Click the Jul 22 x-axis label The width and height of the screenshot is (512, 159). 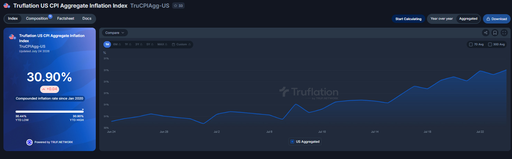click(480, 132)
